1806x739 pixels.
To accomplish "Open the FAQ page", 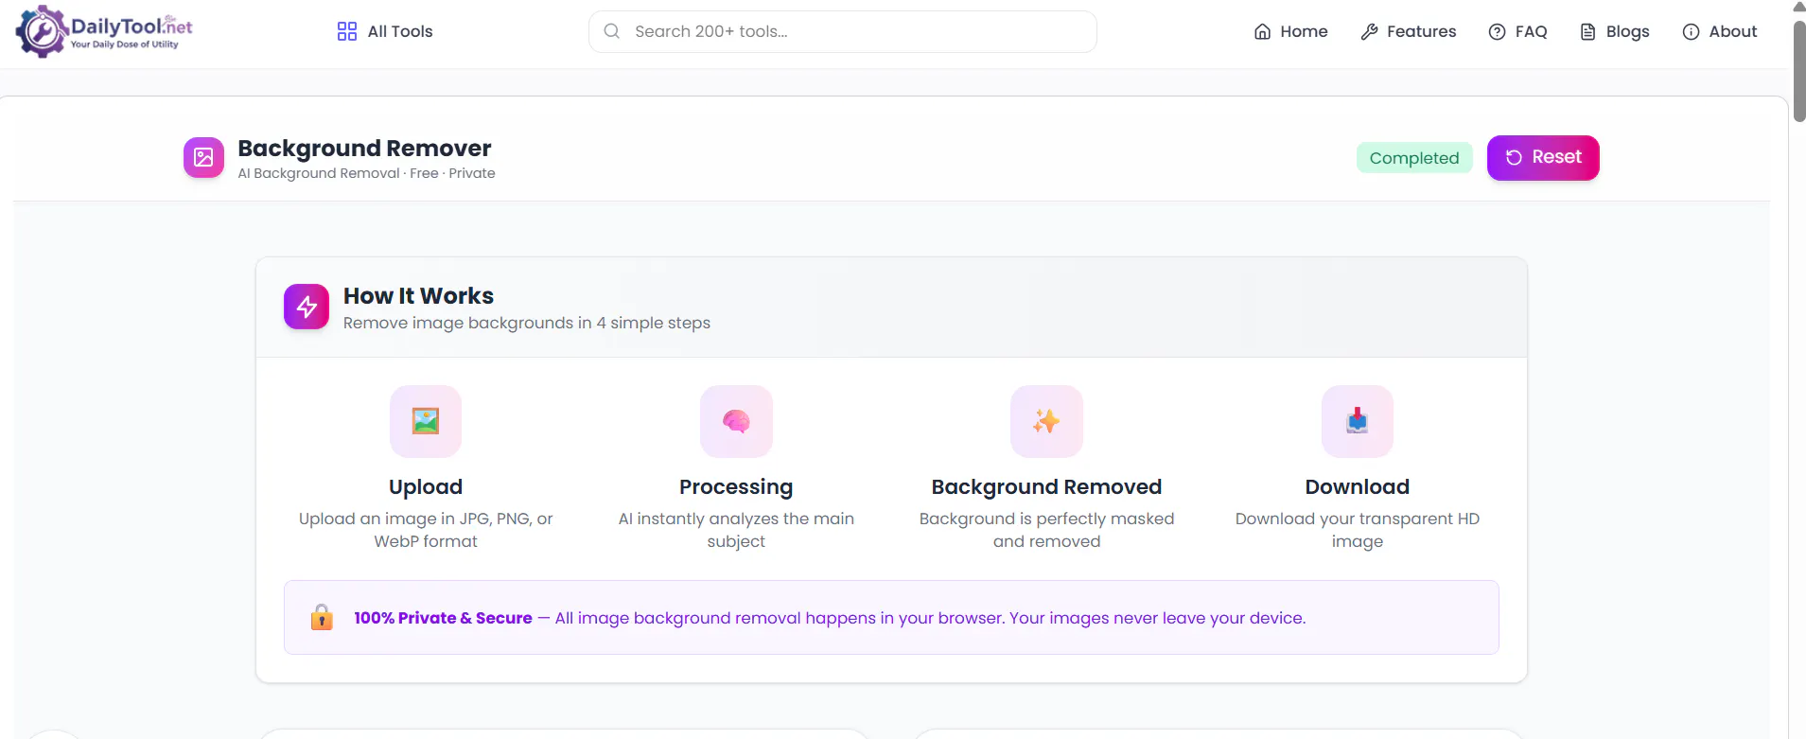I will (x=1517, y=31).
